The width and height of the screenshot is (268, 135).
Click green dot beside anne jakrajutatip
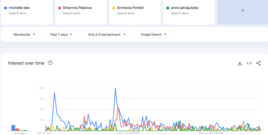[x=168, y=8]
